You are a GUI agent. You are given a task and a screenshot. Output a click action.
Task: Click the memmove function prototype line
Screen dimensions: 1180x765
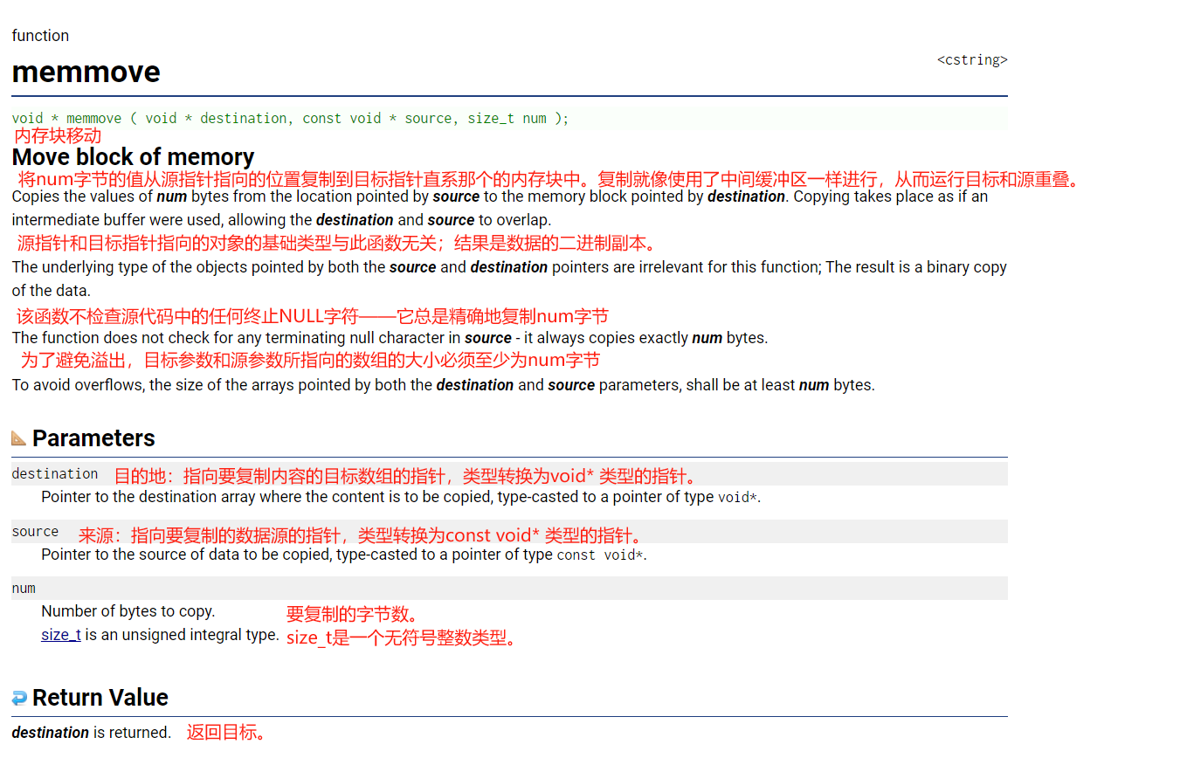pos(290,118)
